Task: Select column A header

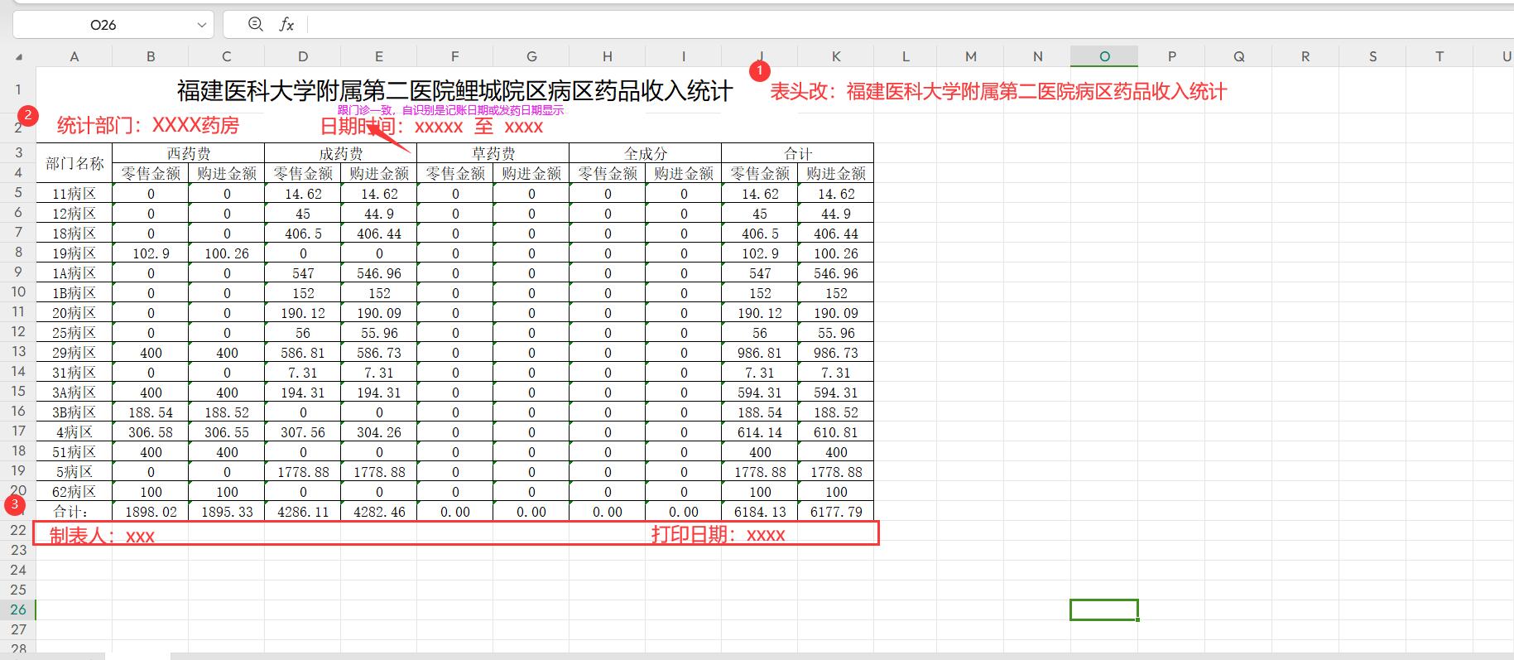Action: [x=74, y=56]
